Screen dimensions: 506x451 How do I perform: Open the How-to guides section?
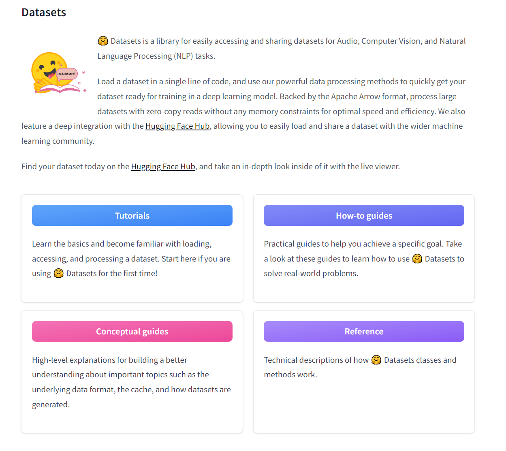coord(364,215)
